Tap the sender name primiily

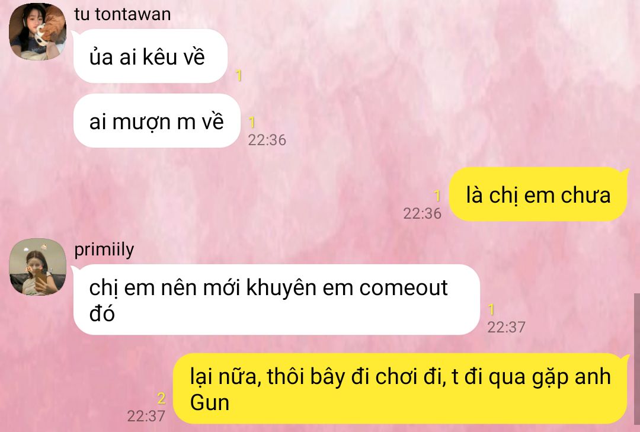coord(104,250)
